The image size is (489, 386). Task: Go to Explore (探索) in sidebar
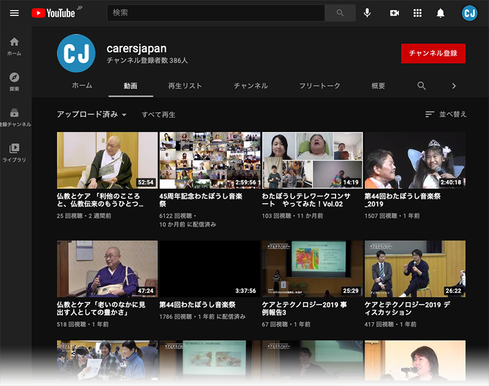coord(15,82)
